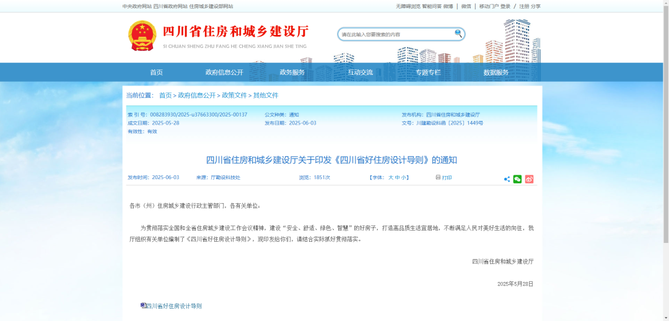Set font size to 中
Screen dimensions: 669x321
tap(397, 178)
